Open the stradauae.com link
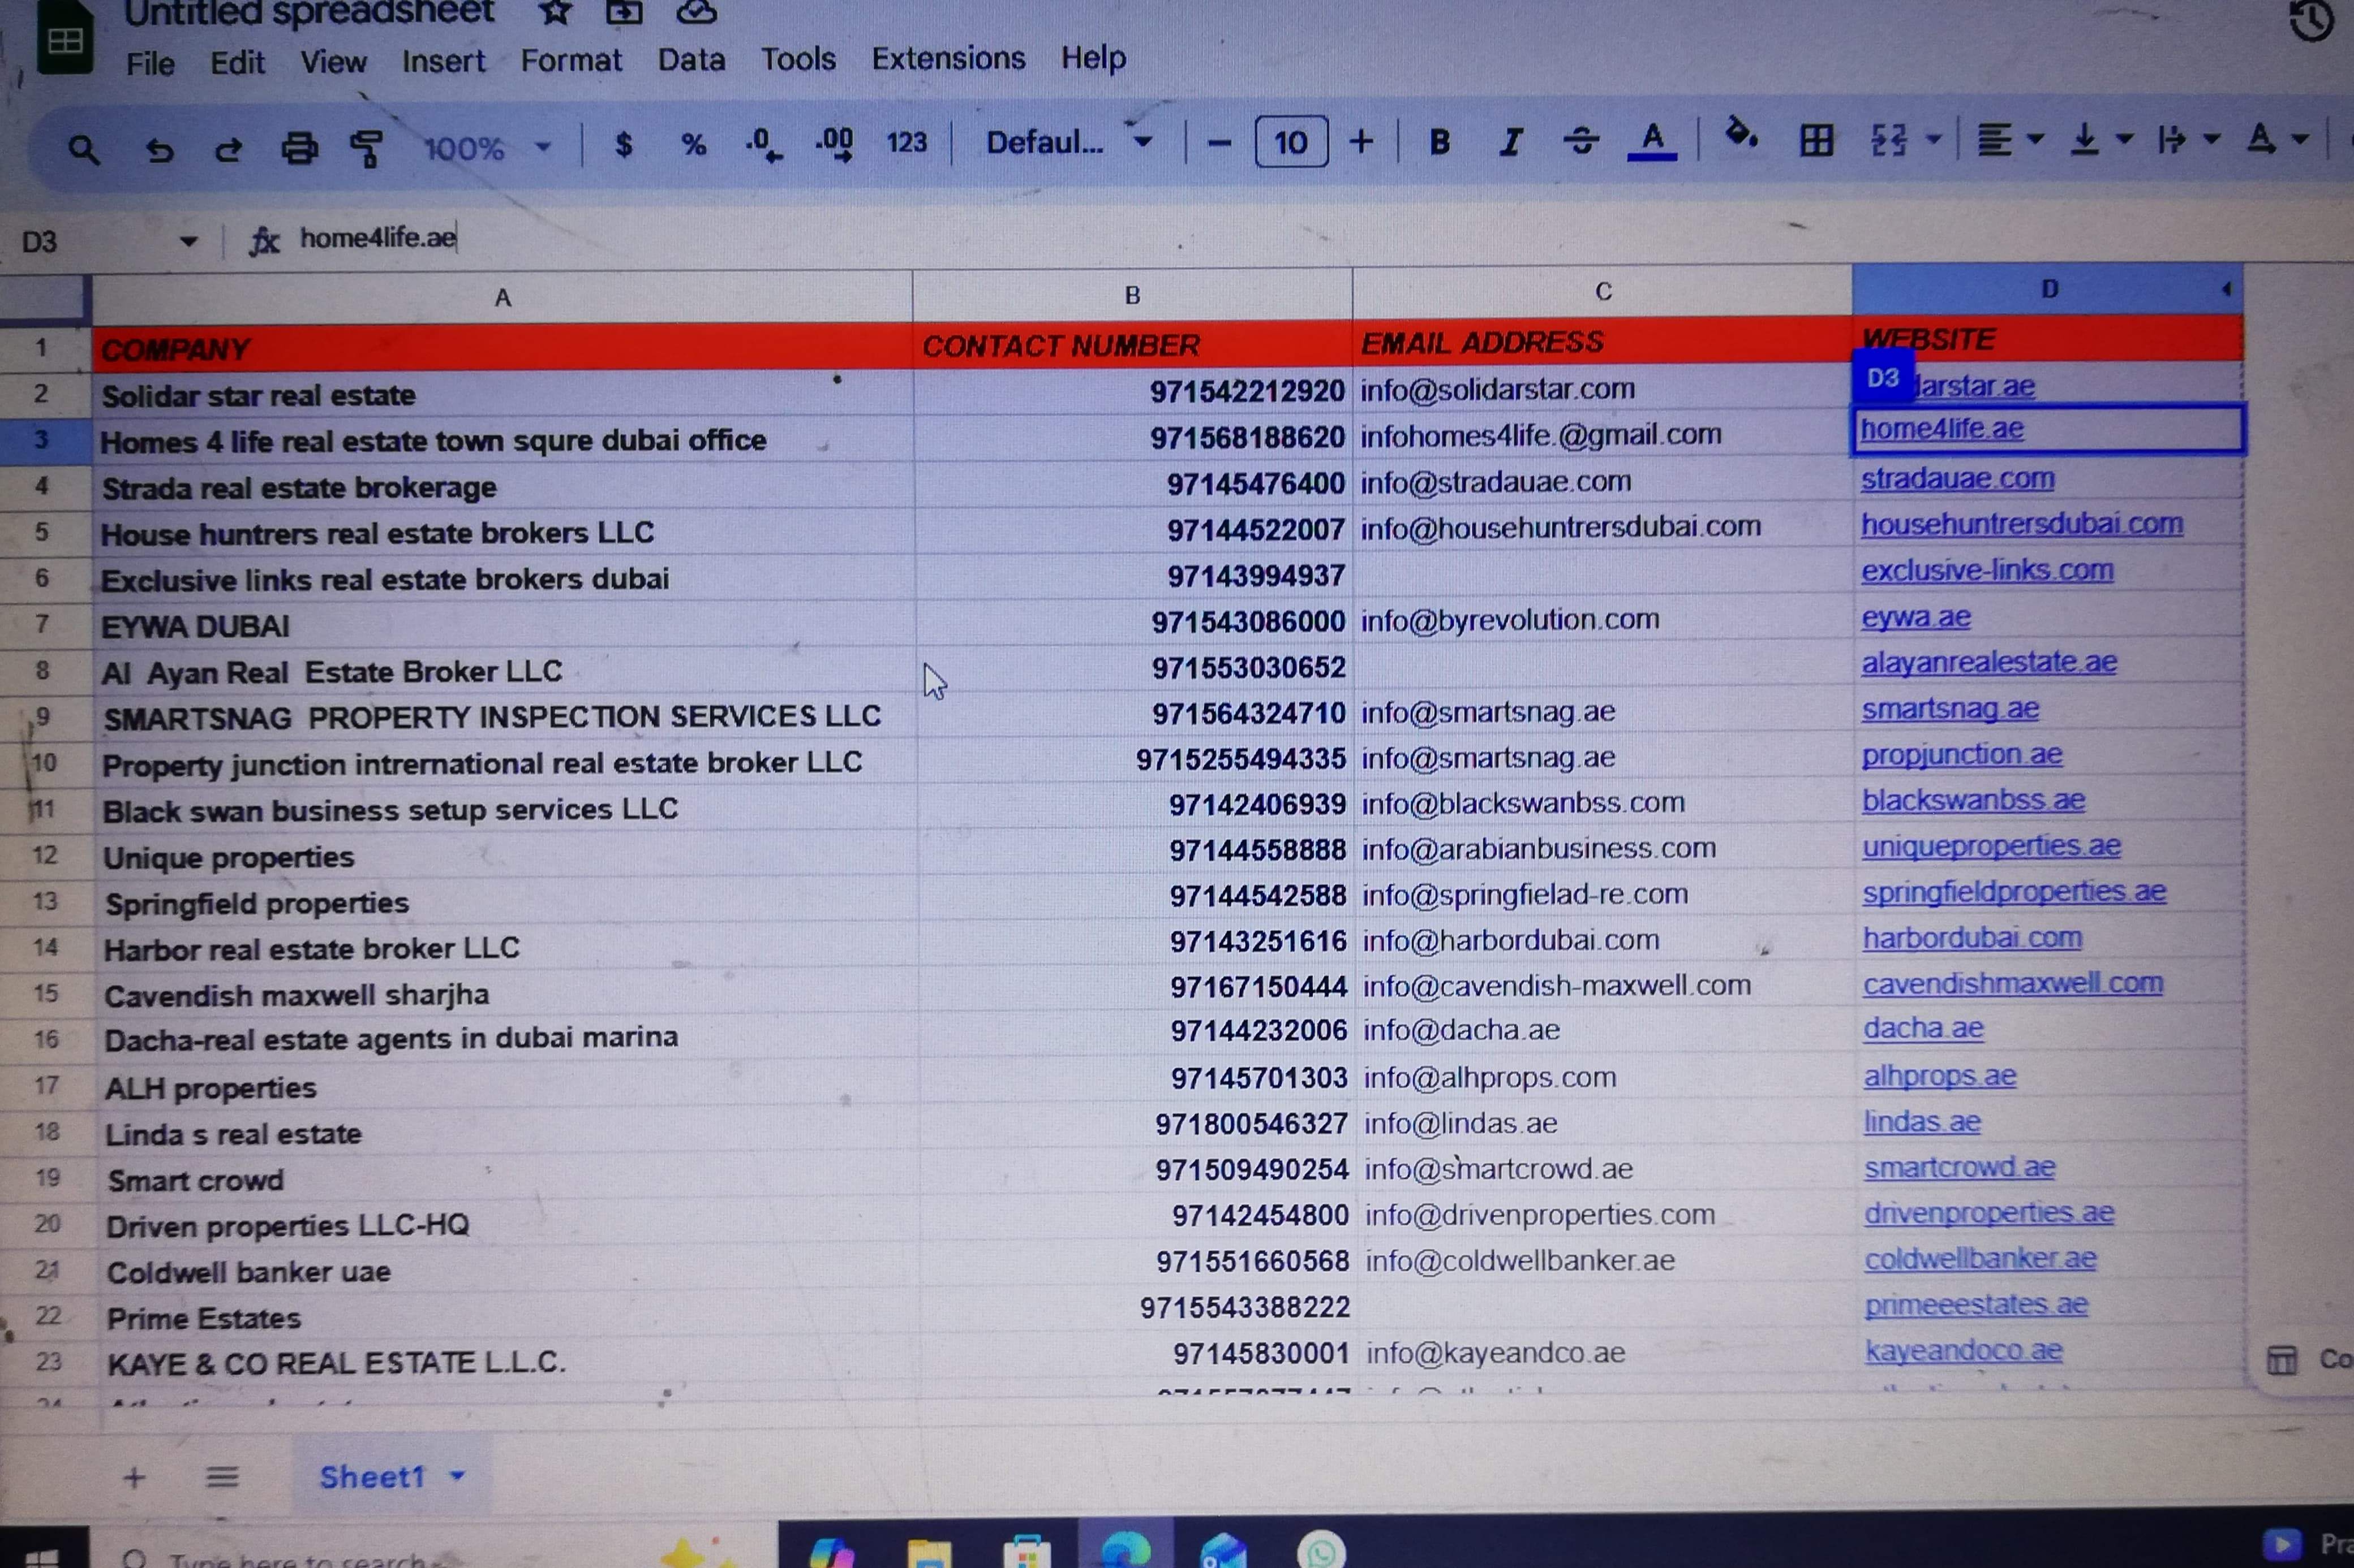 [1957, 479]
